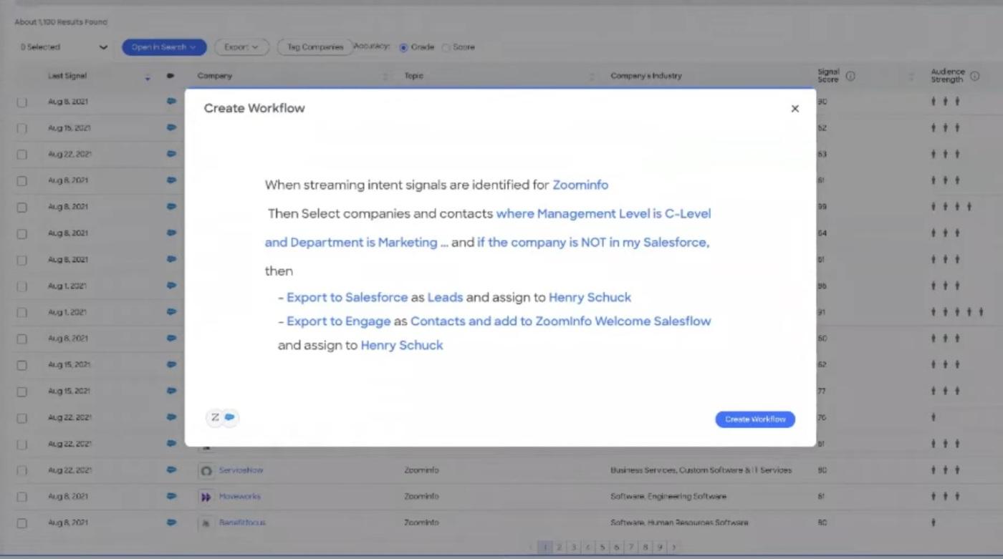Select the Grade accuracy radio button
The width and height of the screenshot is (1003, 559).
(x=403, y=48)
